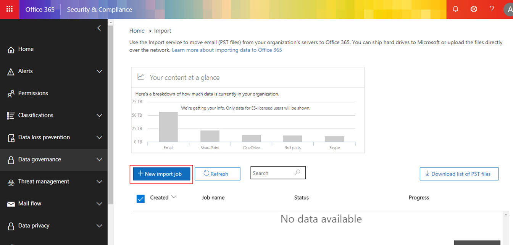The image size is (513, 245).
Task: Click the Mail flow envelope icon
Action: (11, 204)
